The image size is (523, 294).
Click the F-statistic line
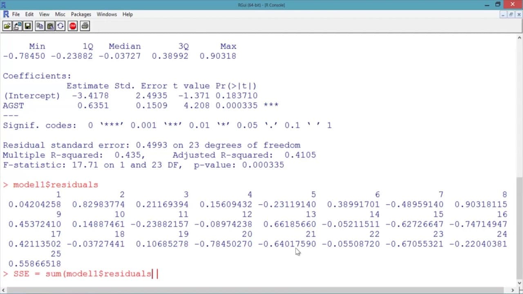click(143, 165)
